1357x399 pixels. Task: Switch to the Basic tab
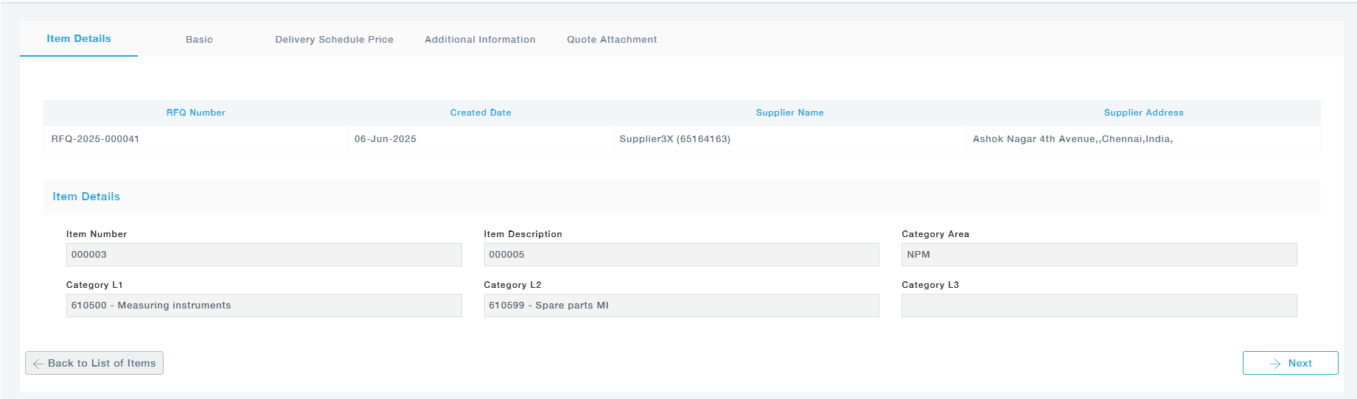pos(199,40)
